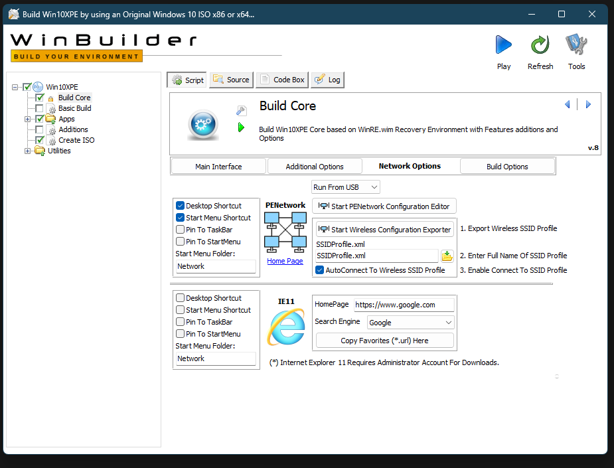Click the Win10XPE disc icon
Image resolution: width=614 pixels, height=468 pixels.
coord(38,86)
